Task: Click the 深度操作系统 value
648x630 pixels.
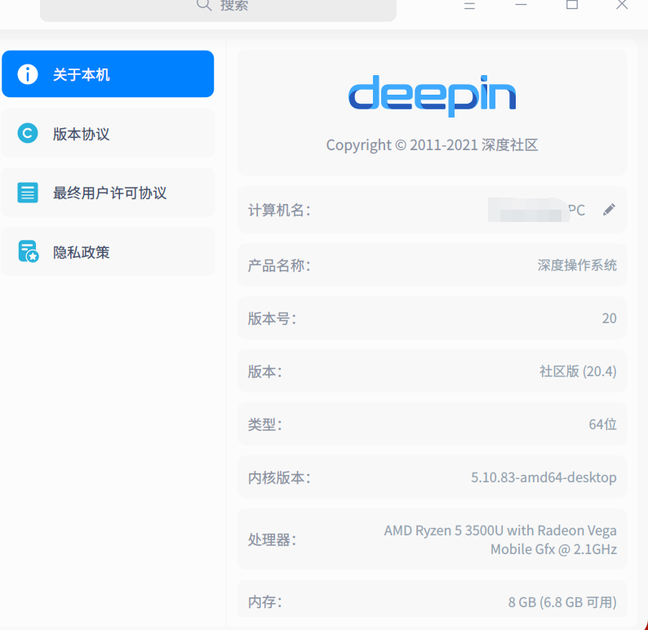Action: click(577, 265)
